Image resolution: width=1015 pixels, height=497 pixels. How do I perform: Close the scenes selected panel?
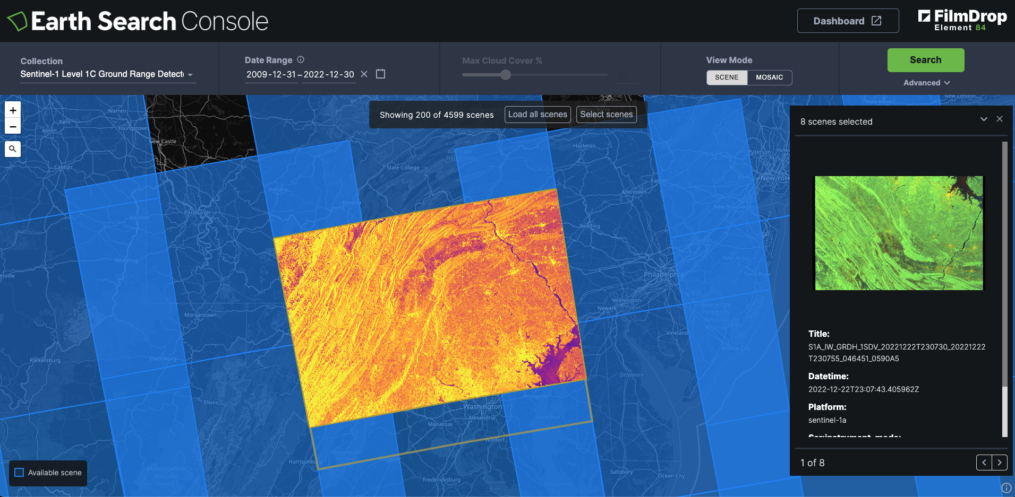pos(1000,119)
